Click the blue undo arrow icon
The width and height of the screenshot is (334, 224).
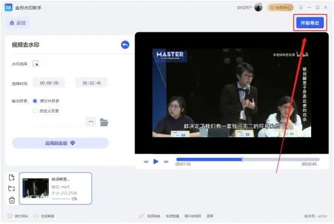(125, 45)
